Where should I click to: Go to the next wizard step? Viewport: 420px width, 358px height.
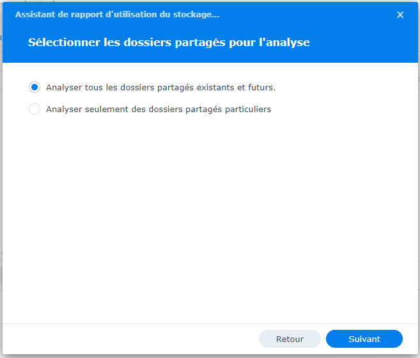tap(364, 339)
